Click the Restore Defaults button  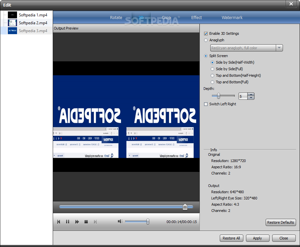pos(281,222)
